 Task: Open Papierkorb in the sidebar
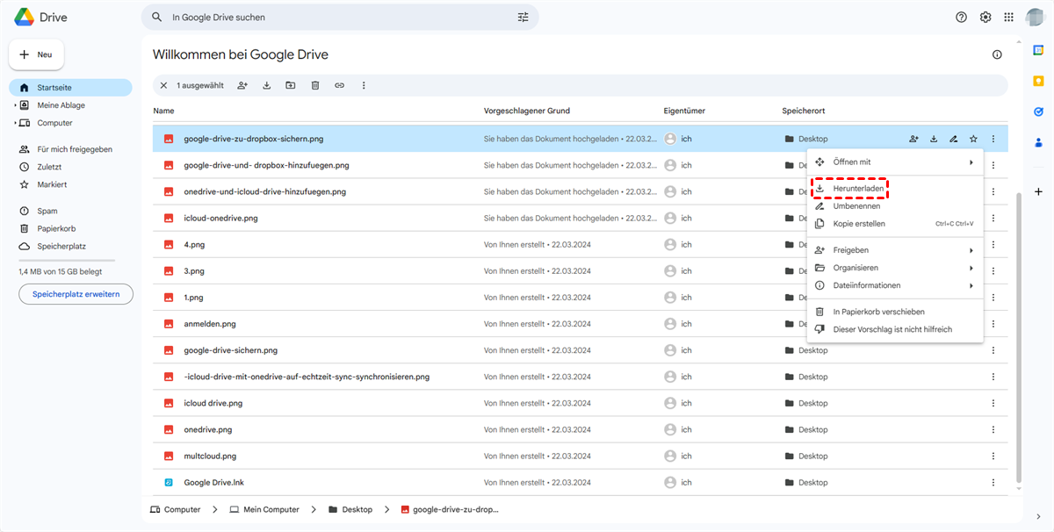click(55, 228)
